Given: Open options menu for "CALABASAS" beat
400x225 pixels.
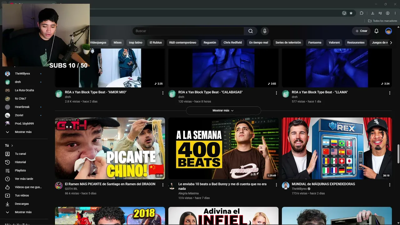Looking at the screenshot, I should tap(276, 93).
